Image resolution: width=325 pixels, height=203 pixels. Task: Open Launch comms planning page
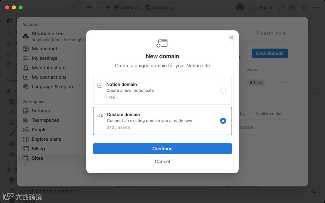45,191
